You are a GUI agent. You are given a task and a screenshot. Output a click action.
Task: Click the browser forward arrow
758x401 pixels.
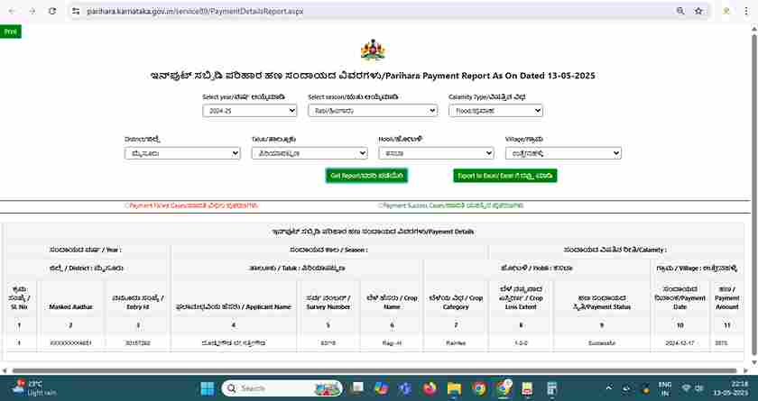point(32,11)
